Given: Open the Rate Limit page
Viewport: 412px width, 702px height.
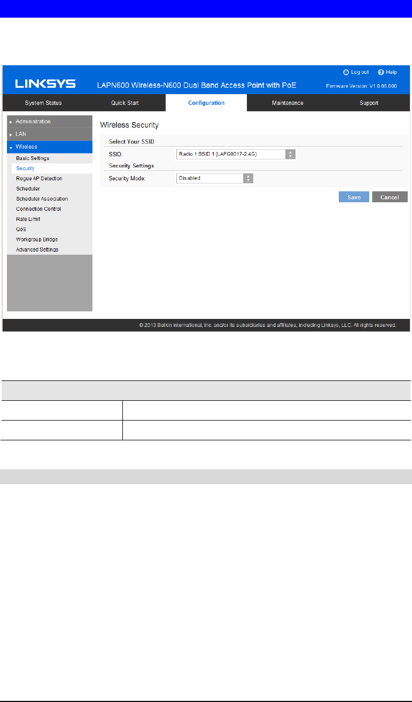Looking at the screenshot, I should pyautogui.click(x=28, y=219).
